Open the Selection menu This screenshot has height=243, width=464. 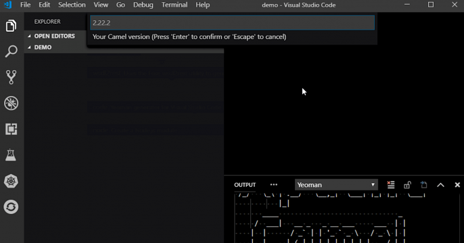[x=72, y=5]
